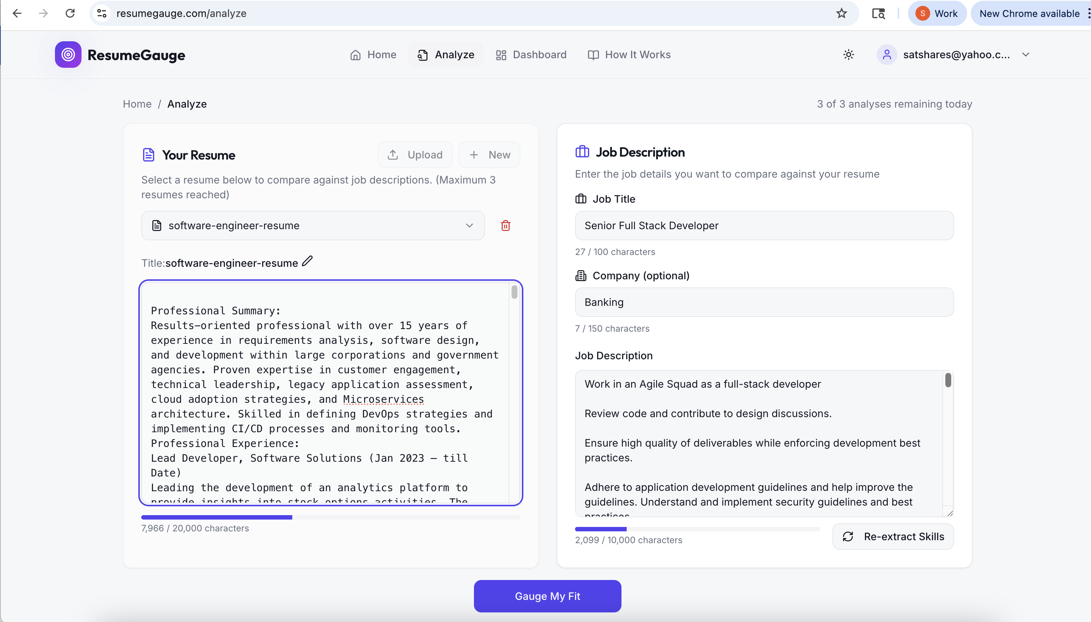Click Re-extract Skills button
The image size is (1091, 622).
pyautogui.click(x=893, y=537)
